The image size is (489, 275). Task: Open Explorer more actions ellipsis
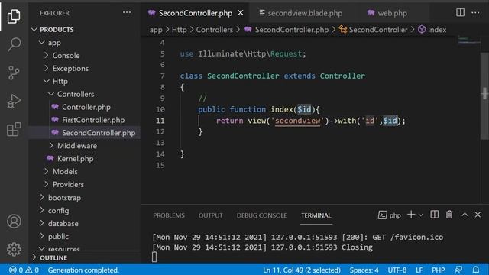click(x=127, y=12)
